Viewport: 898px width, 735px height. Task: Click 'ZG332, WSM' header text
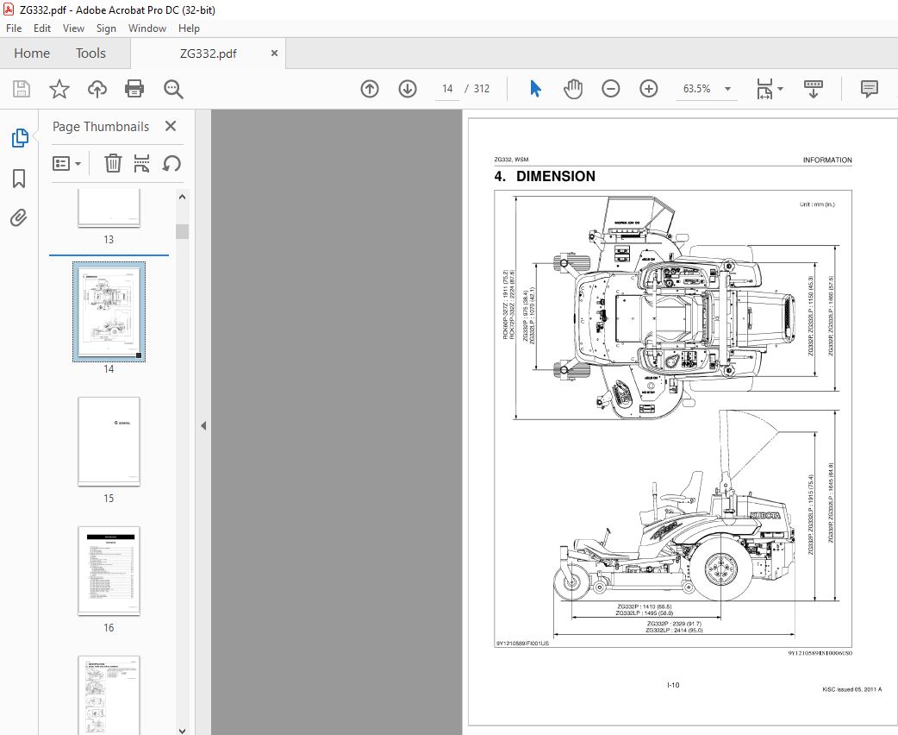[x=511, y=160]
